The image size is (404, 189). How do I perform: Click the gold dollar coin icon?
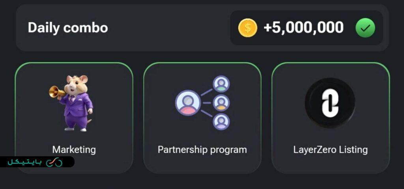point(248,28)
